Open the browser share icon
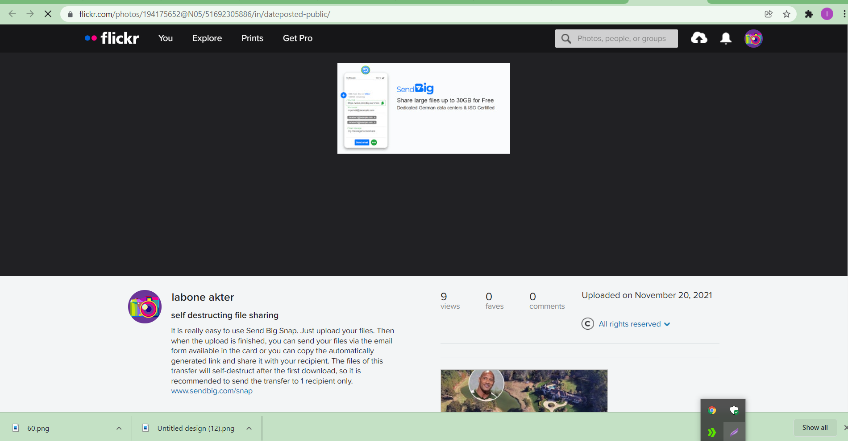The height and width of the screenshot is (441, 848). pos(768,14)
